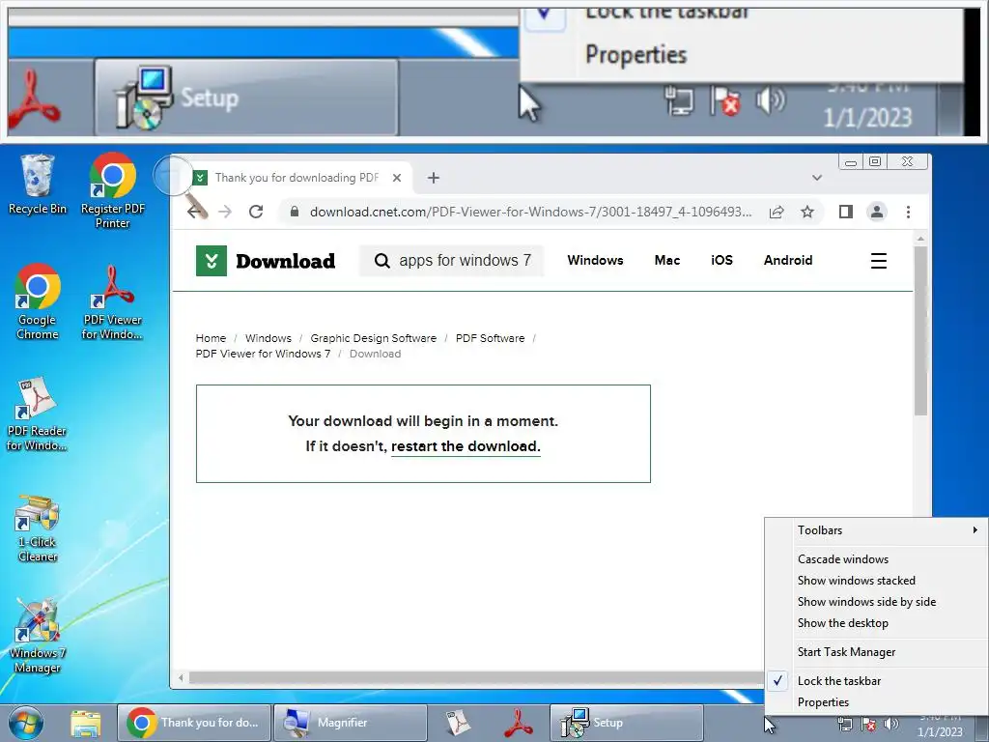Viewport: 989px width, 742px height.
Task: Open Chrome side panel icon
Action: pos(846,212)
